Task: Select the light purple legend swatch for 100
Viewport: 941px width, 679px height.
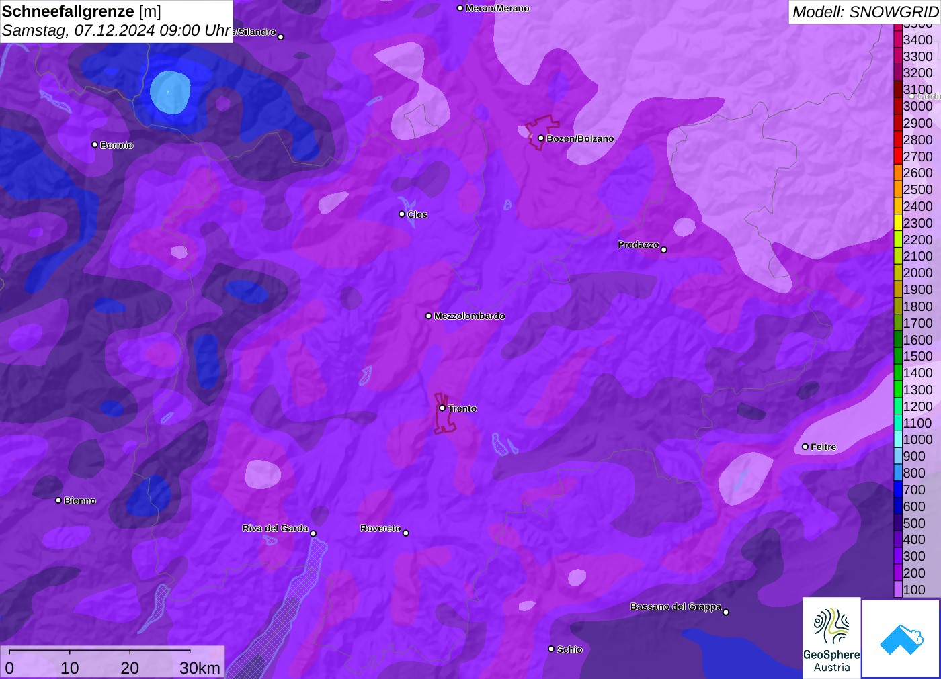Action: click(x=898, y=590)
